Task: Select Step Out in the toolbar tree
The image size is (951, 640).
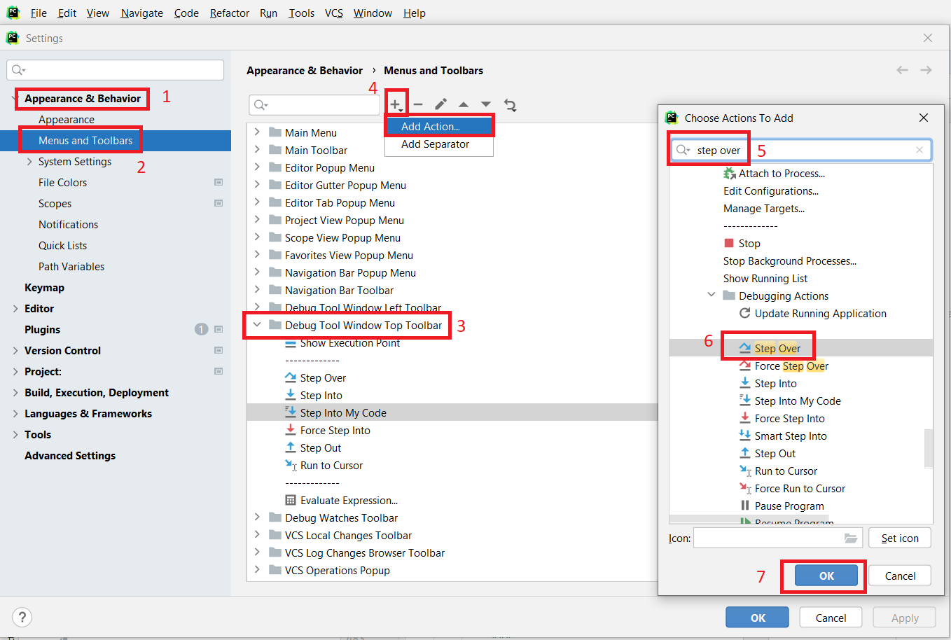Action: click(x=321, y=448)
